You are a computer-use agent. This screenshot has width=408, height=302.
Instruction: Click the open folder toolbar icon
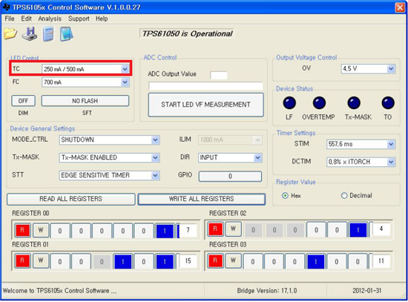click(x=10, y=33)
